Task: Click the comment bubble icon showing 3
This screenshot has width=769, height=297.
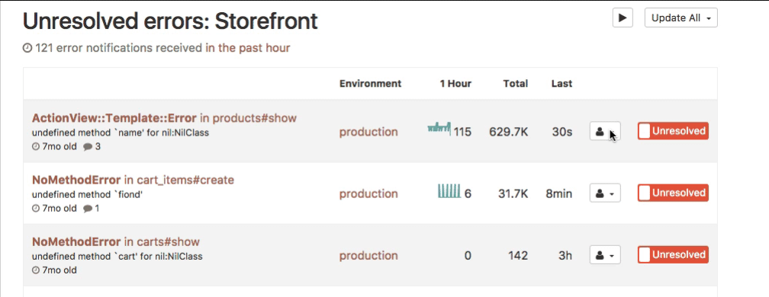Action: pyautogui.click(x=88, y=146)
